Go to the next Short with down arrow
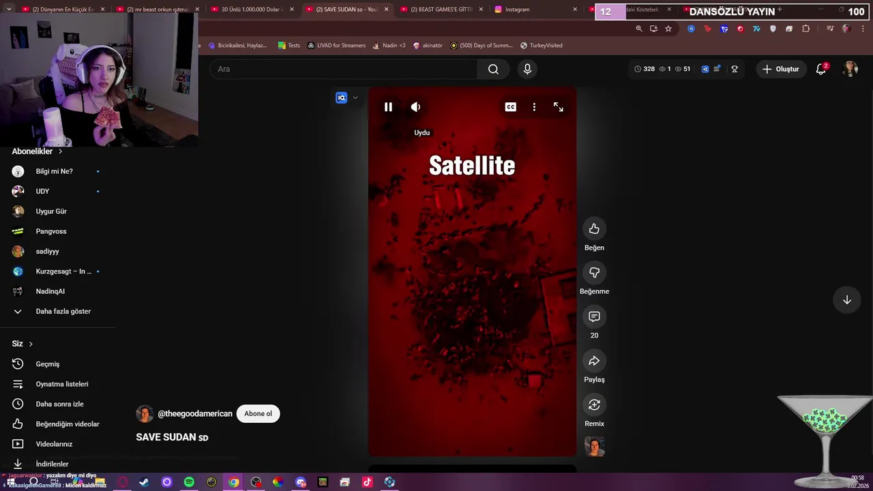The image size is (873, 491). (x=846, y=300)
